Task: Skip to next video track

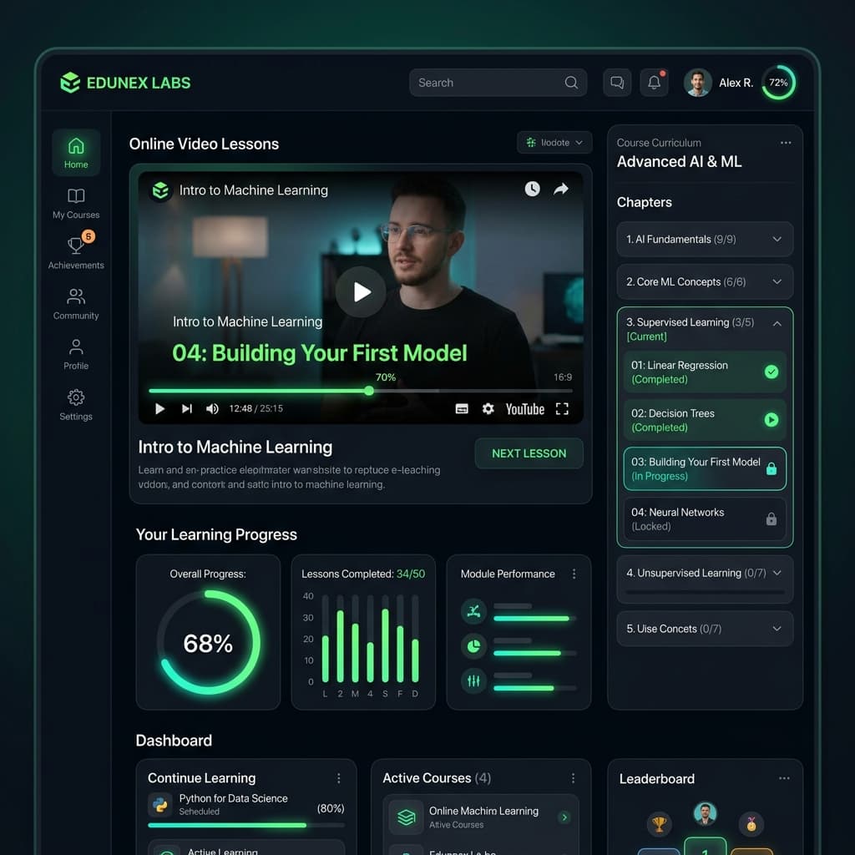Action: click(x=186, y=408)
